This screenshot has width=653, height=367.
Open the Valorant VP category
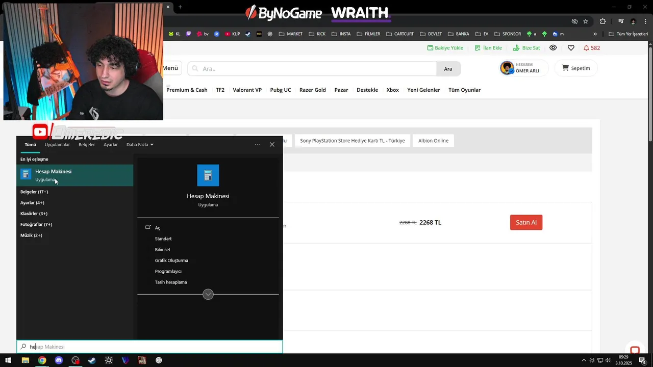click(x=247, y=90)
